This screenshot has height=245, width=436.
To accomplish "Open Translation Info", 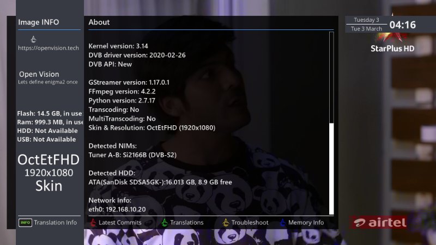I will [x=55, y=223].
